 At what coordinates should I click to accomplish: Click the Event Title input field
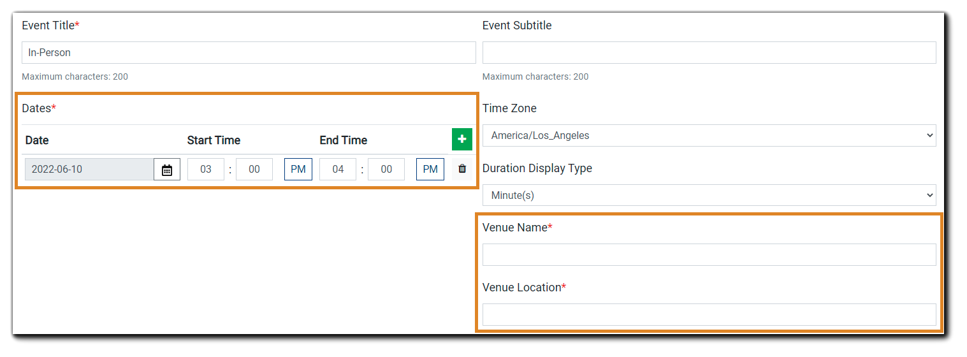[249, 52]
